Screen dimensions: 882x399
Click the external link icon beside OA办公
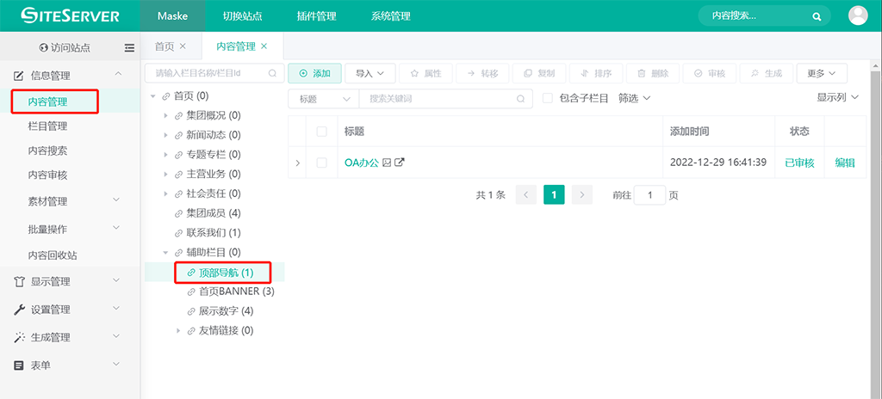tap(400, 163)
